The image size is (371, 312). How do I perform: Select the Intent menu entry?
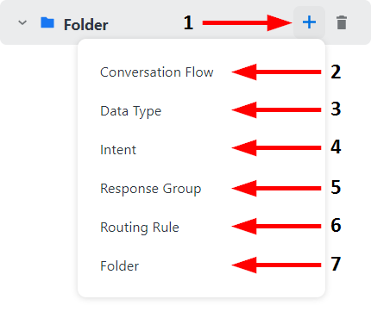[118, 150]
